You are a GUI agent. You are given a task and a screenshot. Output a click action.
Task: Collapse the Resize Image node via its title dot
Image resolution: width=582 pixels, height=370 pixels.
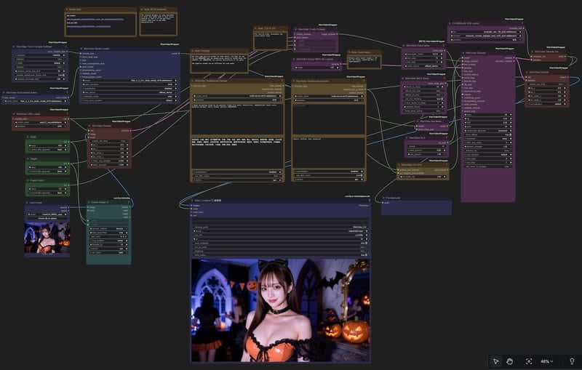[89, 202]
